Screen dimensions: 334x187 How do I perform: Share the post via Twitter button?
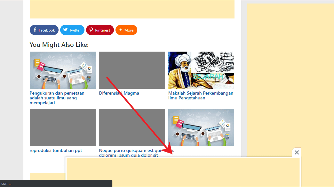(72, 30)
